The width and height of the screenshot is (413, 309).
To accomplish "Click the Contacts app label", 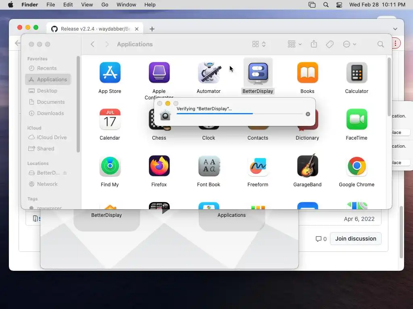I will (258, 138).
